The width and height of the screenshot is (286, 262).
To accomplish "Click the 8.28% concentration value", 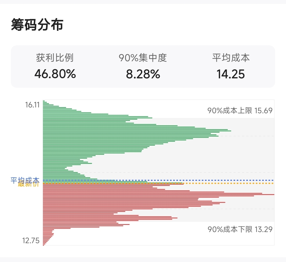I will click(x=143, y=74).
